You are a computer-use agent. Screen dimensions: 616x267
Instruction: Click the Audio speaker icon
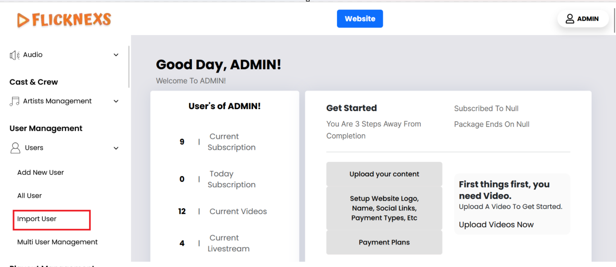tap(15, 55)
